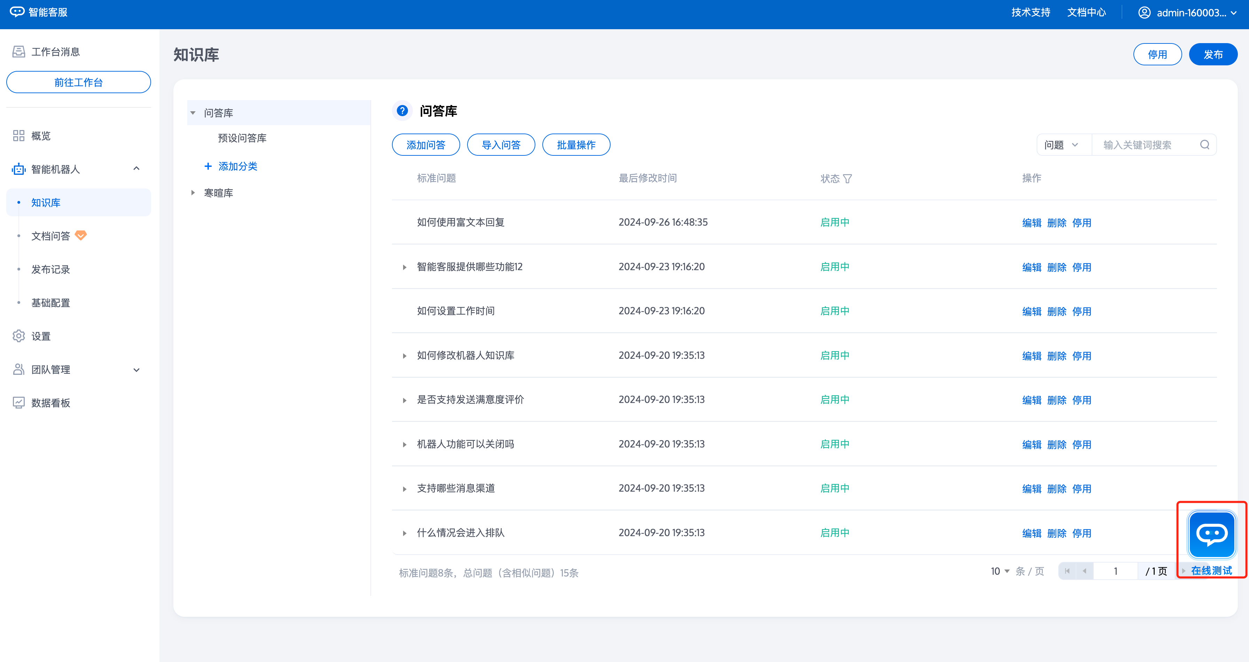Open the 数据看板 chart icon
Image resolution: width=1249 pixels, height=662 pixels.
18,403
